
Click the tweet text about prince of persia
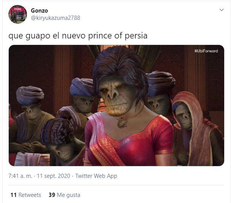click(x=78, y=36)
